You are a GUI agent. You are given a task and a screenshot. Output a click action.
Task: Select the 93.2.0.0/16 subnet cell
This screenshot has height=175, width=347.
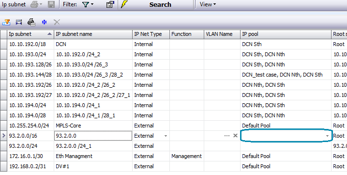coord(30,136)
